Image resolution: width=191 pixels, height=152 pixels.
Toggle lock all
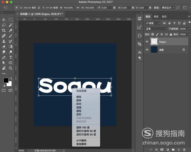pos(171,34)
